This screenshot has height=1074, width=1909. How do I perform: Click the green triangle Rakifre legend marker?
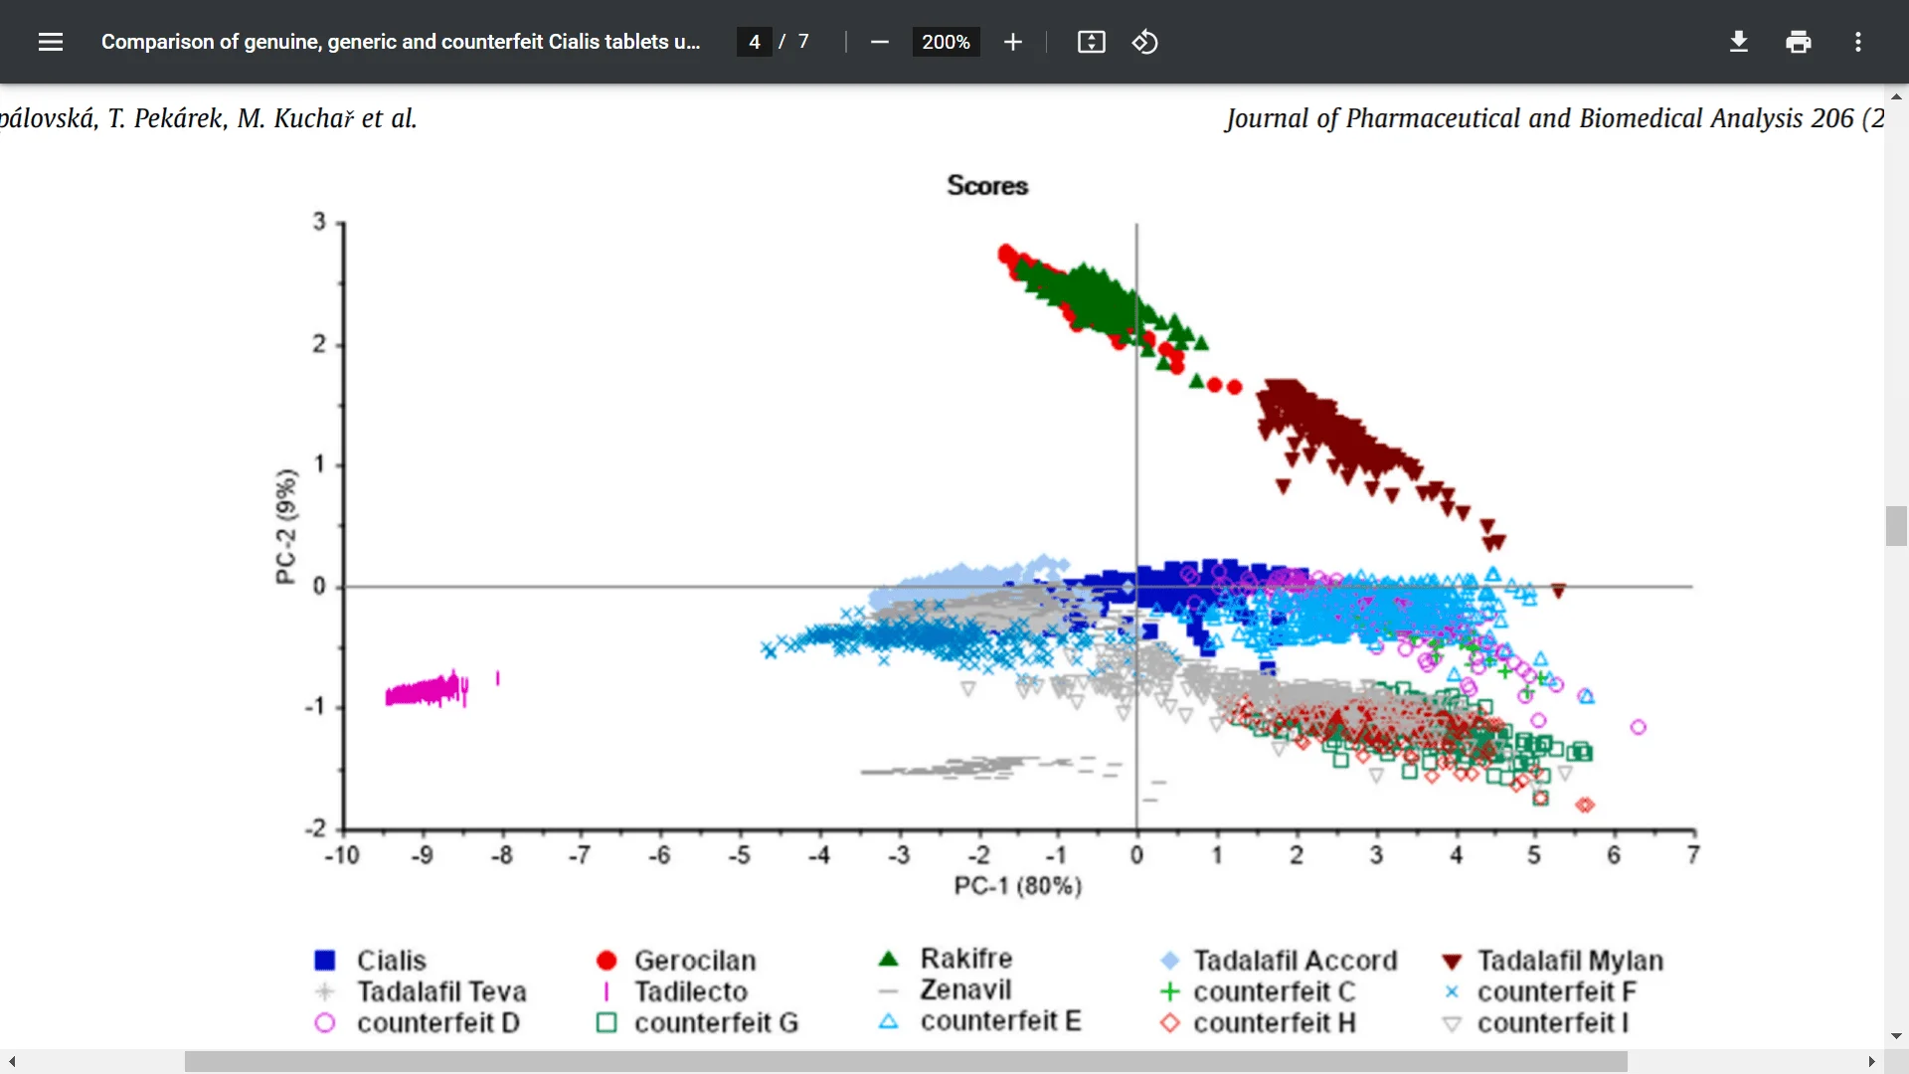[x=889, y=959]
